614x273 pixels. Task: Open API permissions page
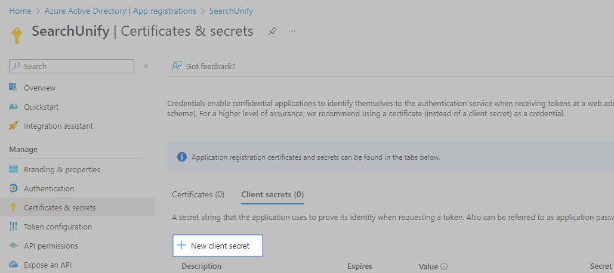[x=51, y=246]
